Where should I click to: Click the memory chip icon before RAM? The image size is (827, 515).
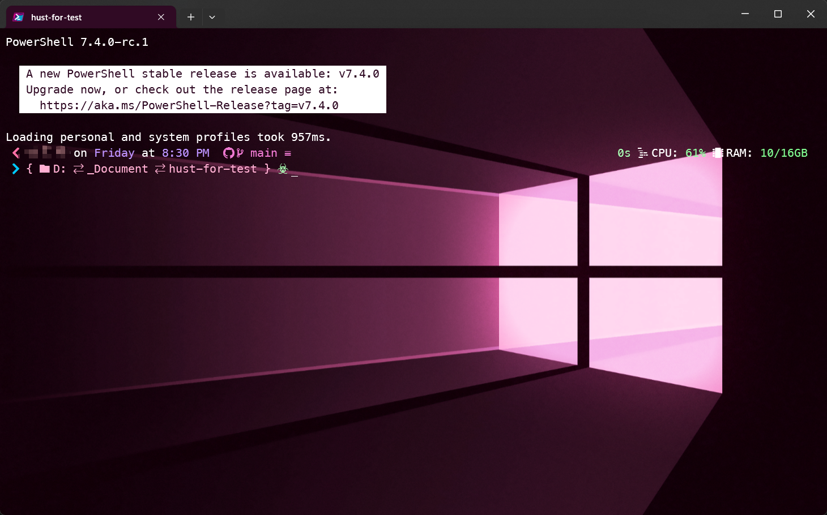718,153
